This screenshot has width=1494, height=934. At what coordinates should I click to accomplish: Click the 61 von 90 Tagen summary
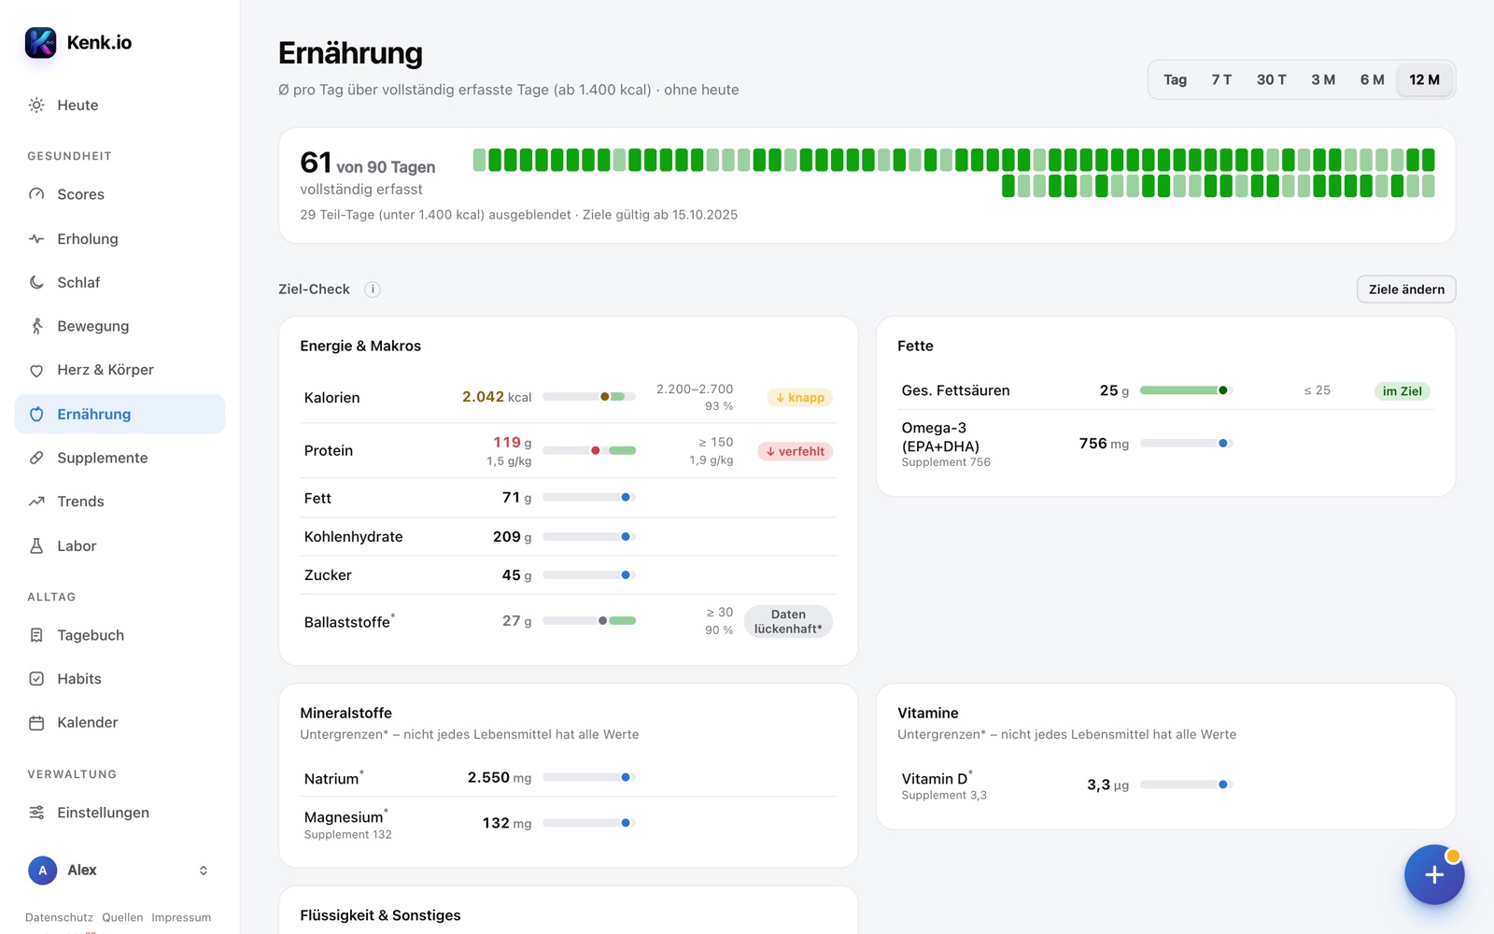point(367,163)
